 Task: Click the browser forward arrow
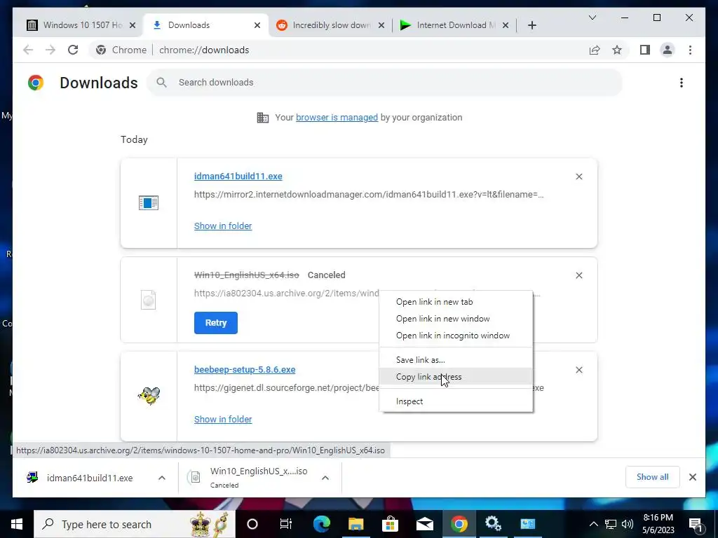click(x=50, y=50)
